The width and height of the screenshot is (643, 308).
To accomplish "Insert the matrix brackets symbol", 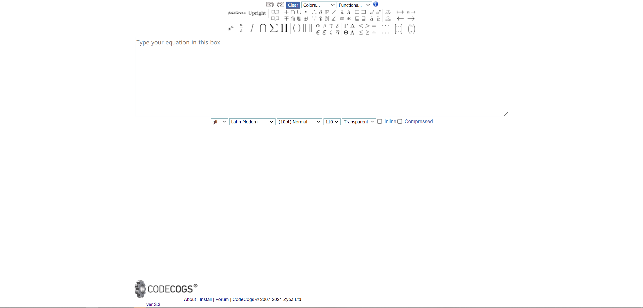I will (x=398, y=29).
